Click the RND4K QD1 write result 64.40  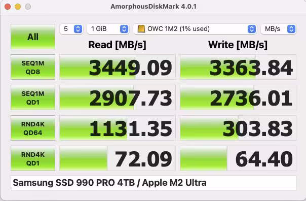[238, 158]
